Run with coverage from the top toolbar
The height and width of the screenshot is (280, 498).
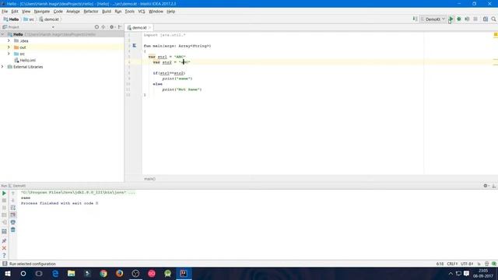[x=467, y=19]
